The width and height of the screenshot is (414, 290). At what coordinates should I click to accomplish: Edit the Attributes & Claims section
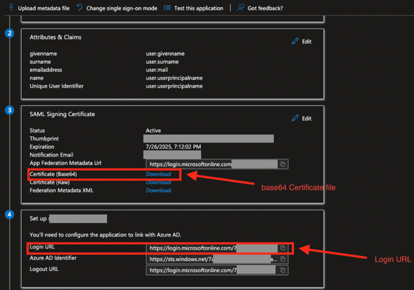coord(301,42)
